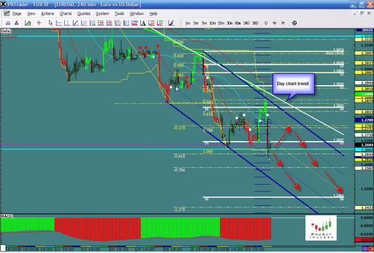Click the Day chart trend callout
This screenshot has height=253, width=374.
292,83
